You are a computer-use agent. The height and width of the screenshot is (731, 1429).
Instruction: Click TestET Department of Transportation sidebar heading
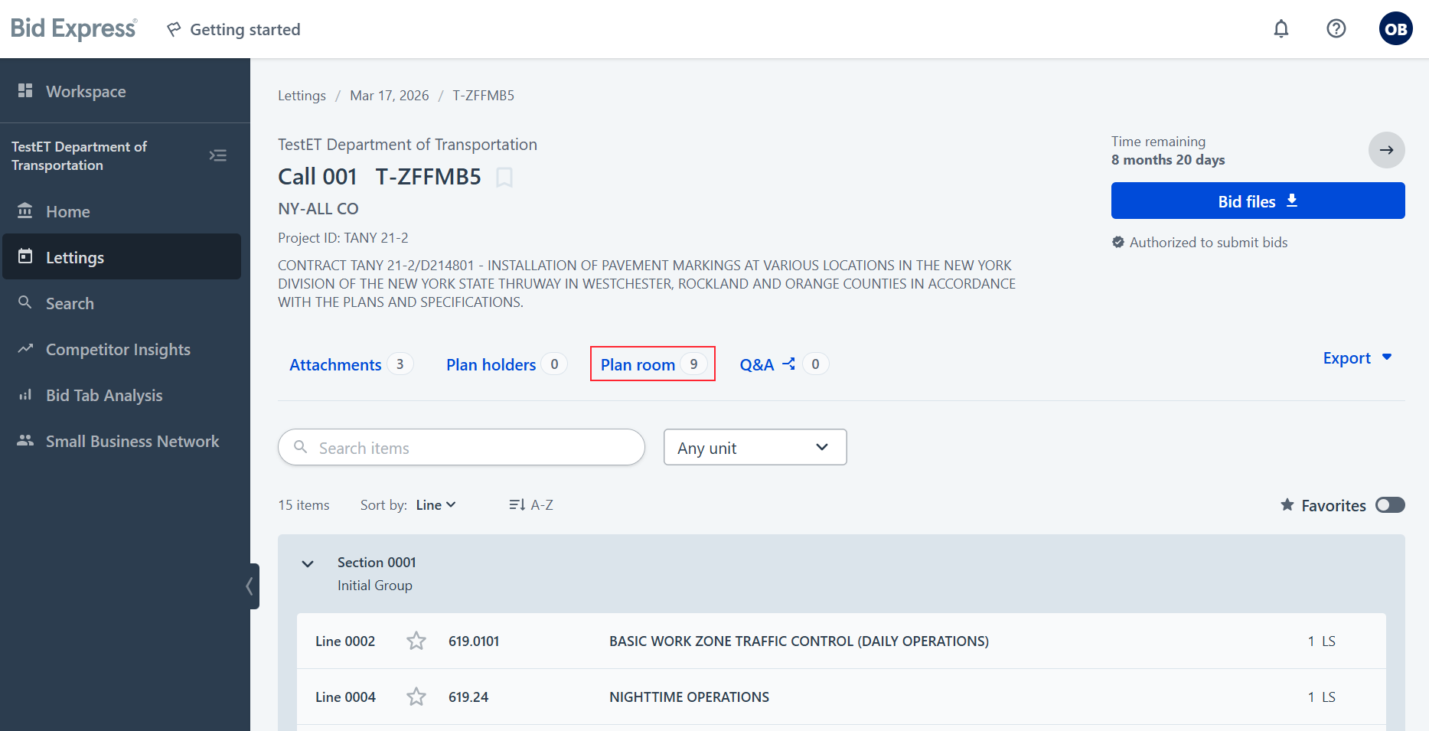(x=79, y=155)
